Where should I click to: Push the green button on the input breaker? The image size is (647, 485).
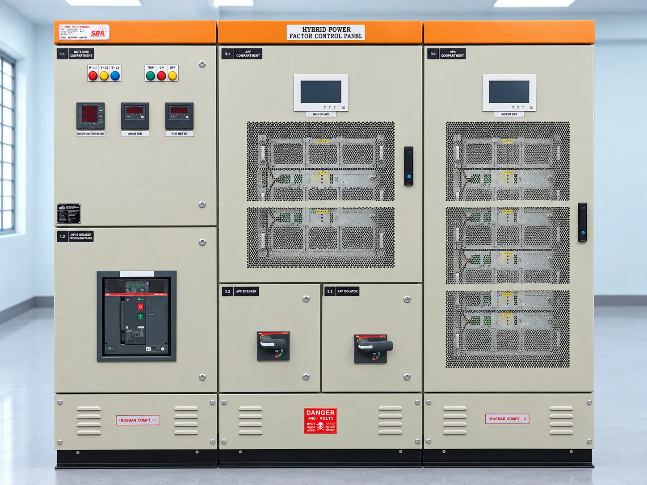[x=140, y=317]
